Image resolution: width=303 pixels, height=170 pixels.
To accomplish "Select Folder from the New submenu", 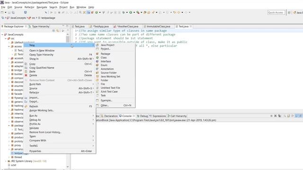I will coord(104,80).
